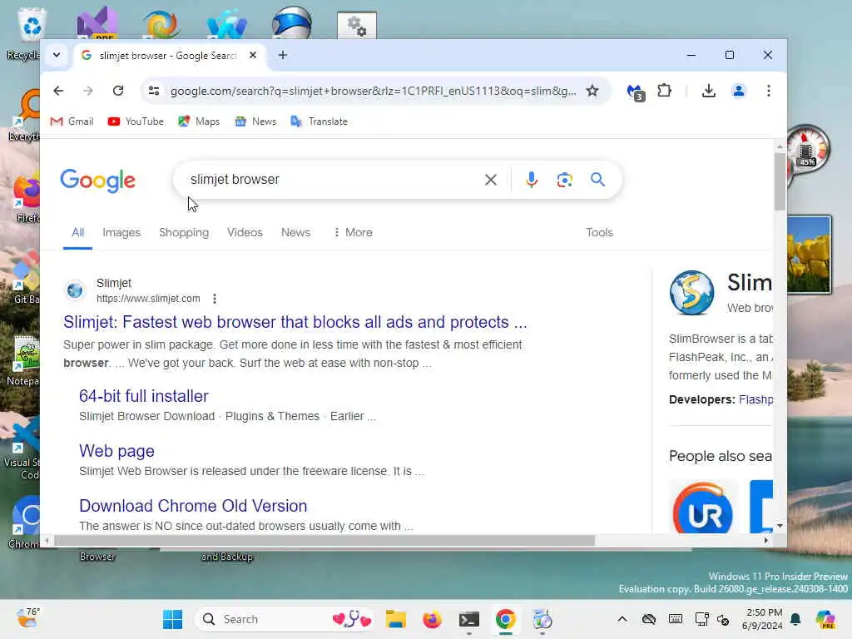Switch to Videos results tab
852x639 pixels.
(245, 233)
